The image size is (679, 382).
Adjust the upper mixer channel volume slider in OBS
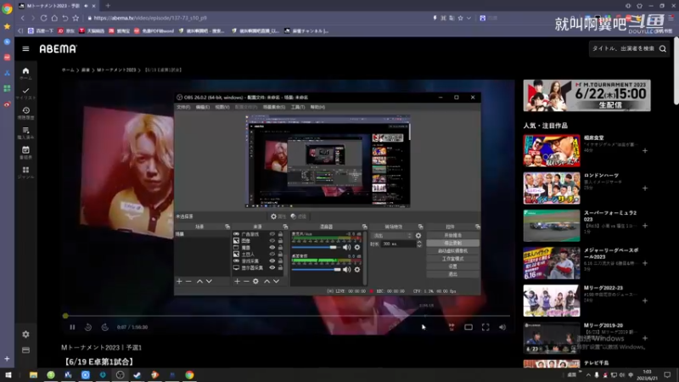click(316, 247)
